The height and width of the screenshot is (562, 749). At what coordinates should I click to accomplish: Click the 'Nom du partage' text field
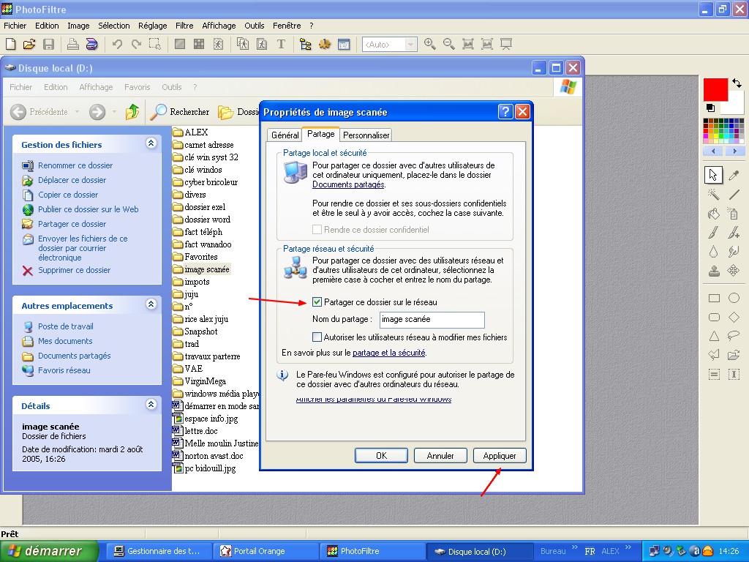(x=432, y=320)
